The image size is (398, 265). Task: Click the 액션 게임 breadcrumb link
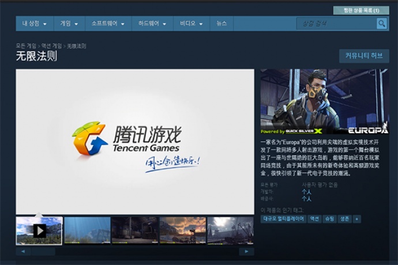pyautogui.click(x=51, y=46)
